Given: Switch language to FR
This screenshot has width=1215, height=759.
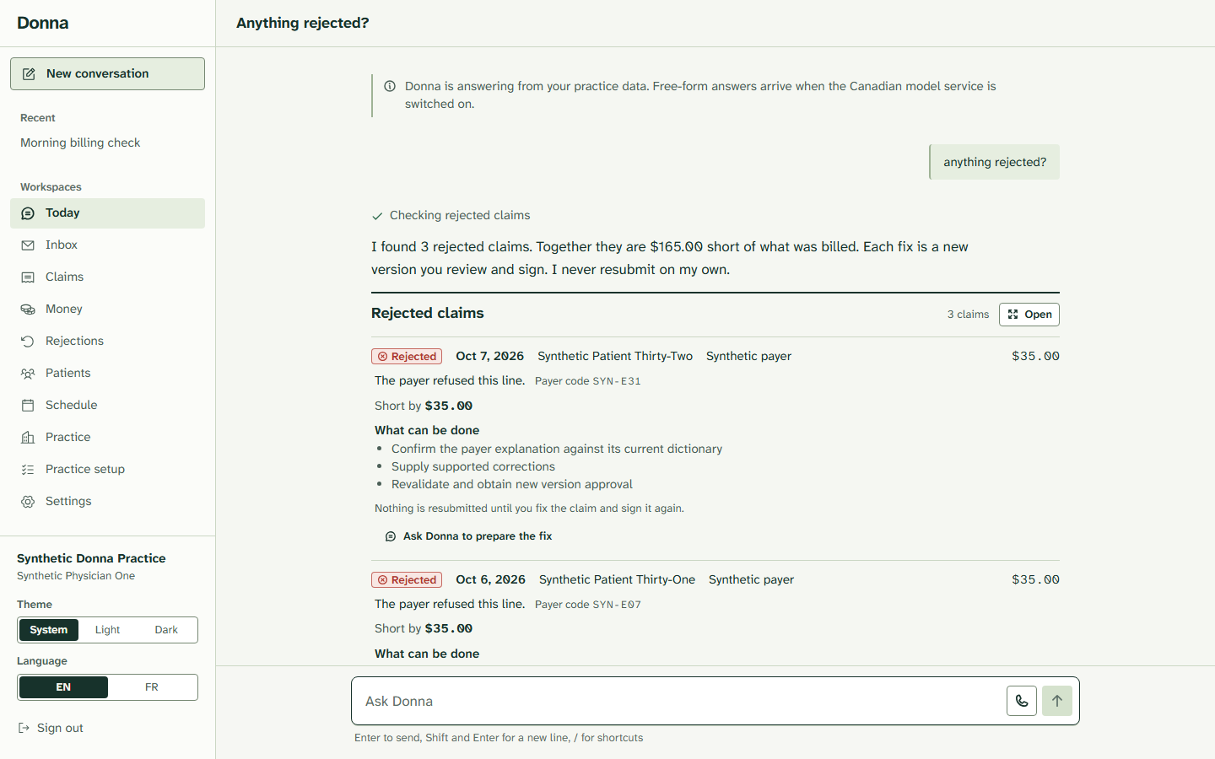Looking at the screenshot, I should (152, 687).
